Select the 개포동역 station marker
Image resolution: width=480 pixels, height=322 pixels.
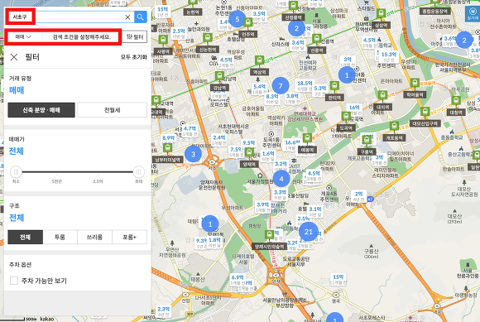(394, 132)
